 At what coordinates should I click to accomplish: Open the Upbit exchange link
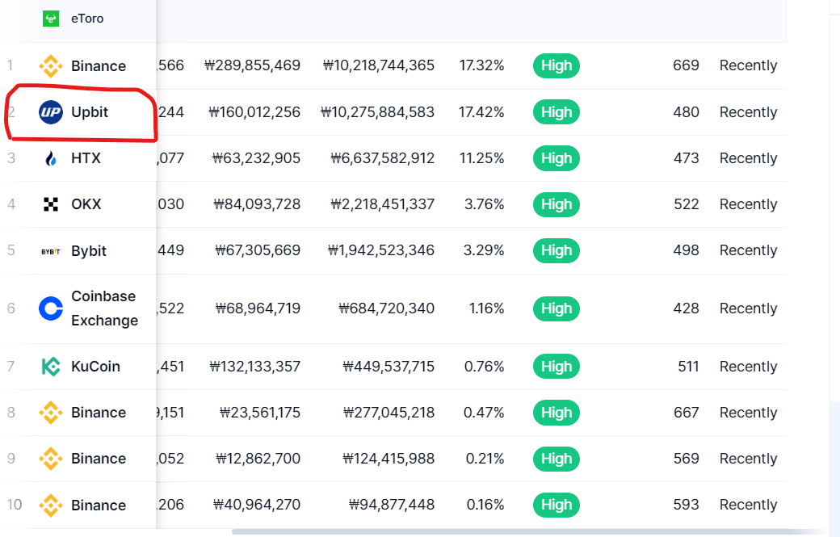point(90,112)
